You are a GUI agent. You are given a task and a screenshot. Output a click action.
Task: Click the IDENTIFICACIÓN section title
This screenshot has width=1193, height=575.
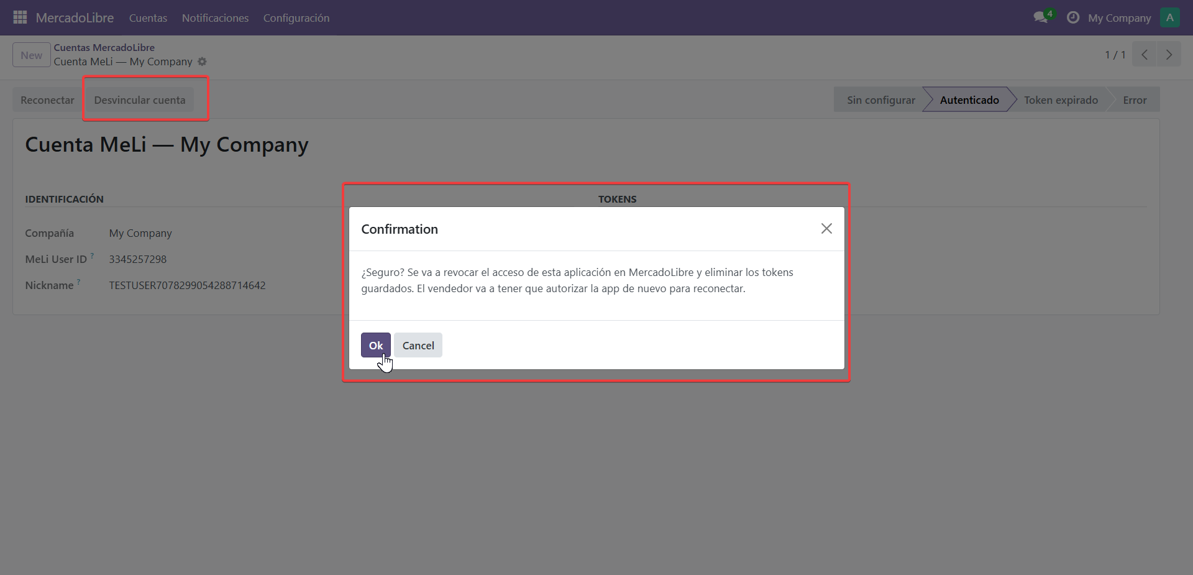pos(65,199)
